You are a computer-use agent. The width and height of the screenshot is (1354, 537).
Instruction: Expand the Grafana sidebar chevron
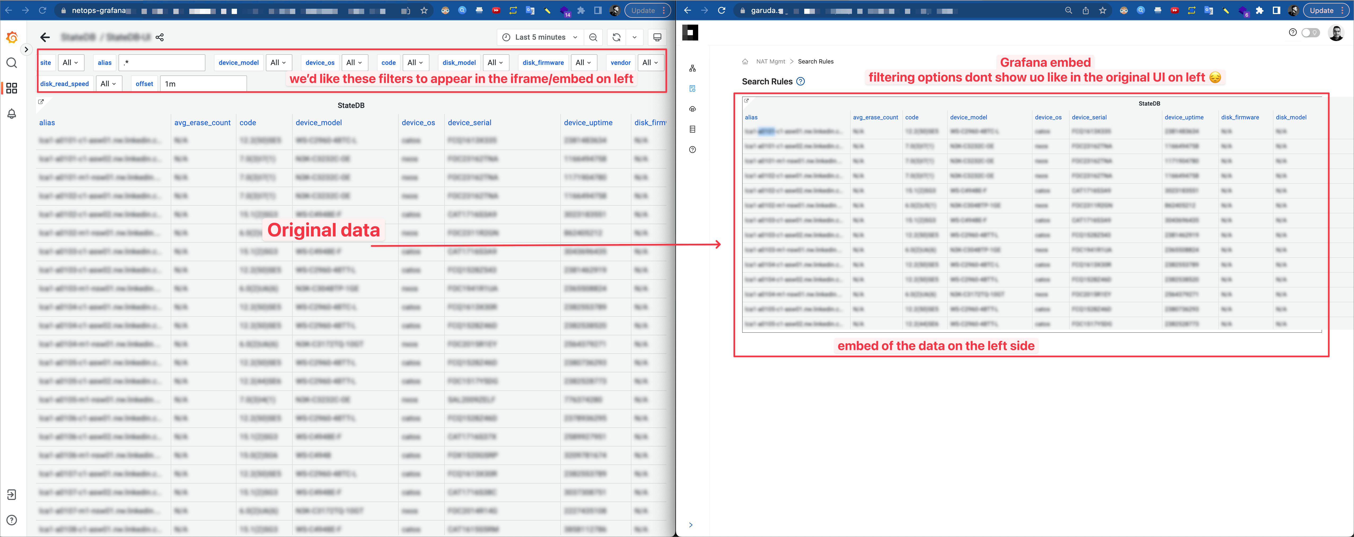[26, 49]
